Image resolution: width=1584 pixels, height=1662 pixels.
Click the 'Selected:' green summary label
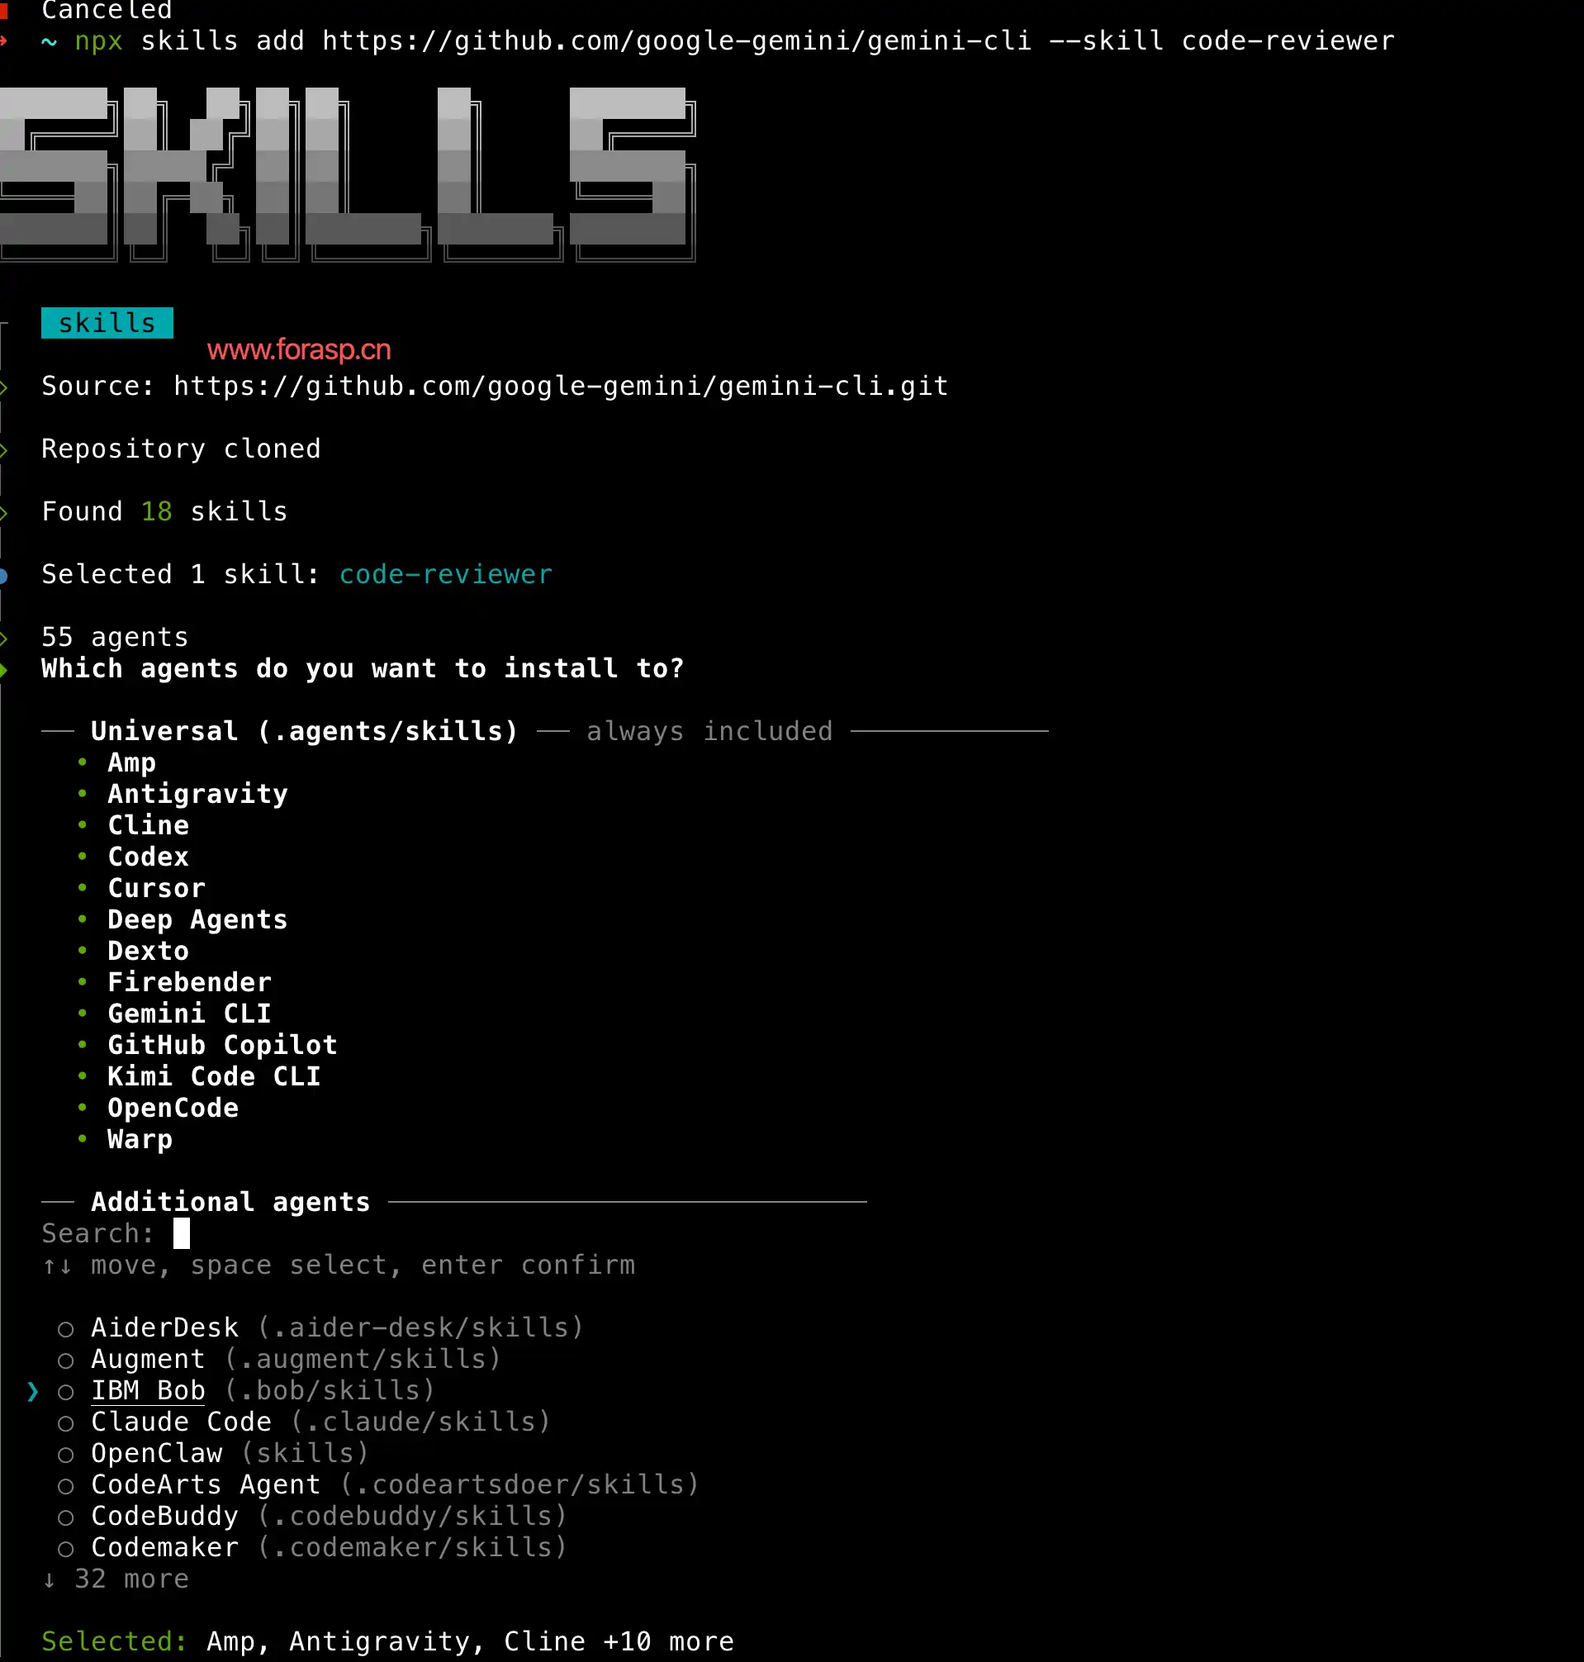coord(114,1641)
